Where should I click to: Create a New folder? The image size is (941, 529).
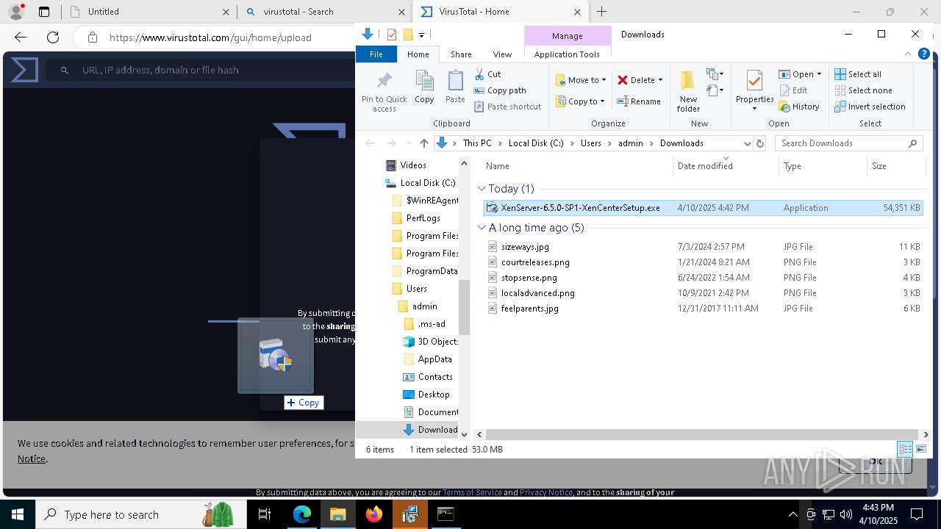(x=688, y=92)
